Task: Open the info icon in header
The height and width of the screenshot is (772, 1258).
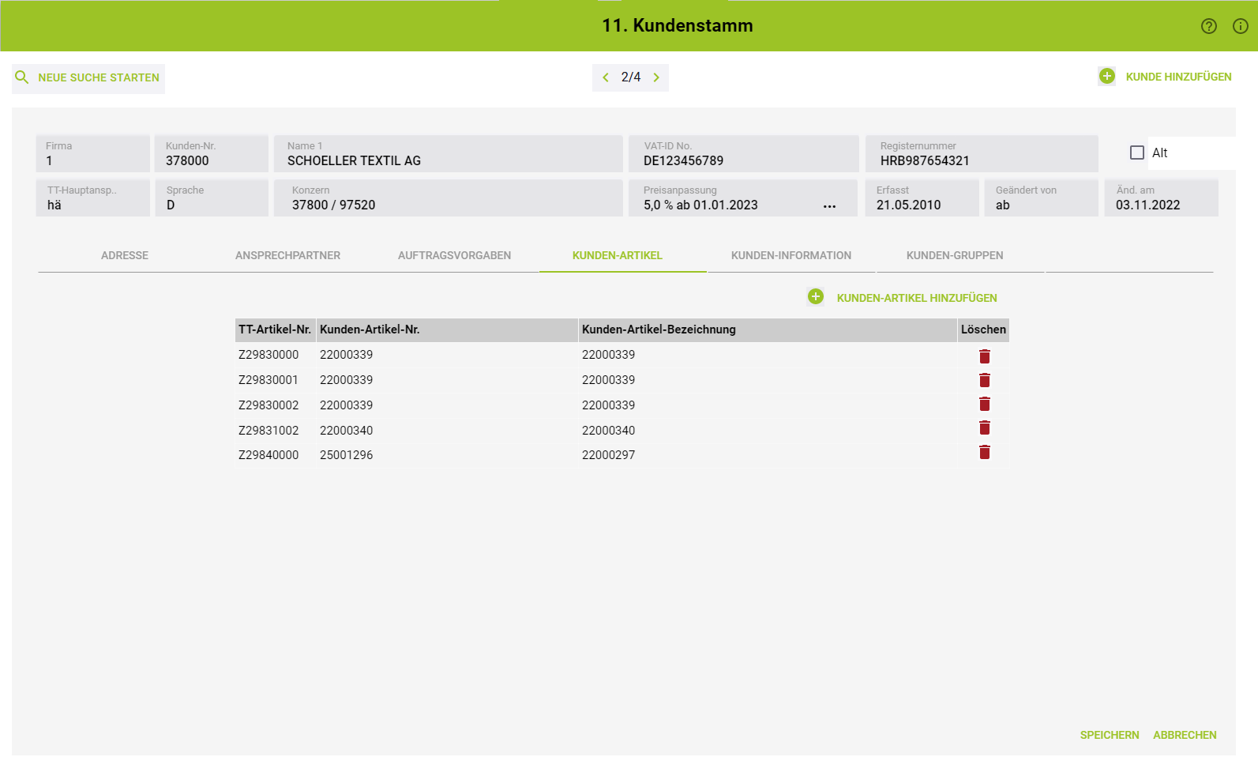Action: pyautogui.click(x=1240, y=26)
